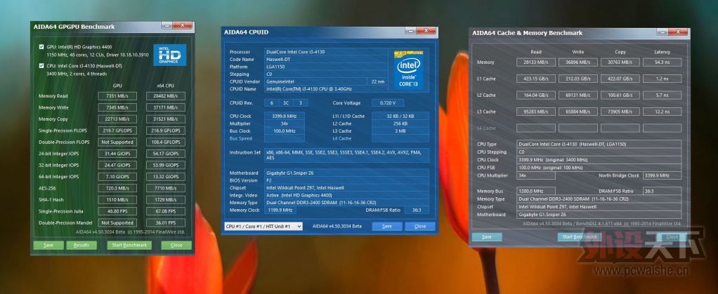Minimize the AIDA64 CPUID window
Viewport: 718px width, 294px height.
pos(410,31)
